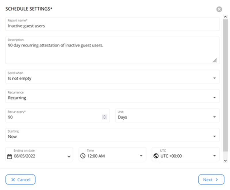Screen dimensions: 230x190
Task: Click the Recur every number spinner
Action: pos(105,117)
